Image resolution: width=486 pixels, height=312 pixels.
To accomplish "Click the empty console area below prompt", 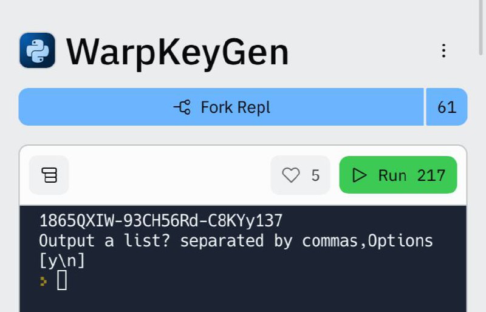I will (x=243, y=301).
